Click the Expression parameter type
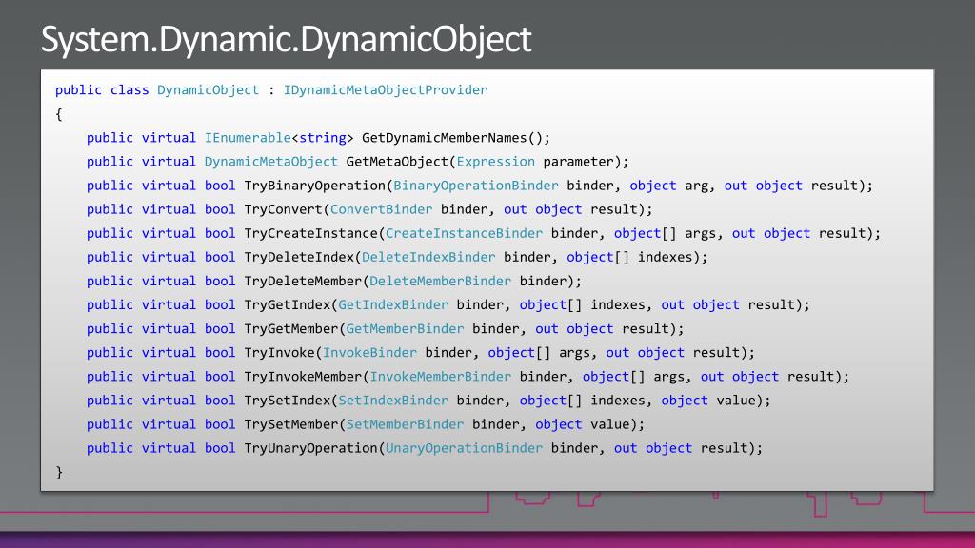 (x=495, y=162)
